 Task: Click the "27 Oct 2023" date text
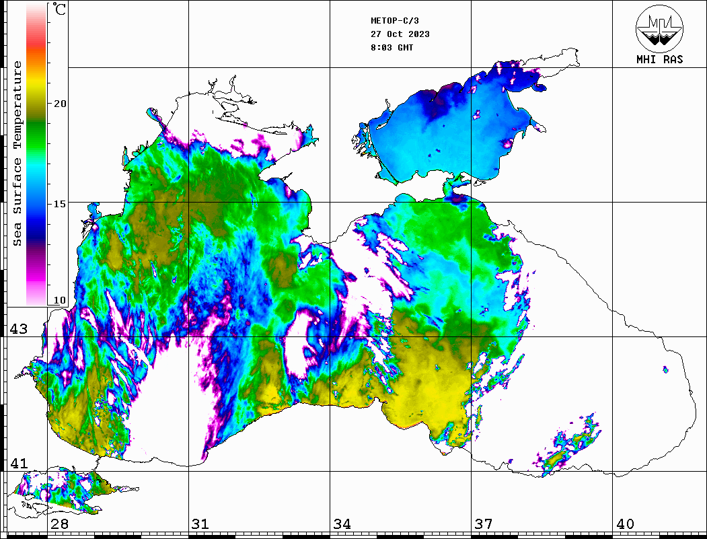[x=400, y=34]
